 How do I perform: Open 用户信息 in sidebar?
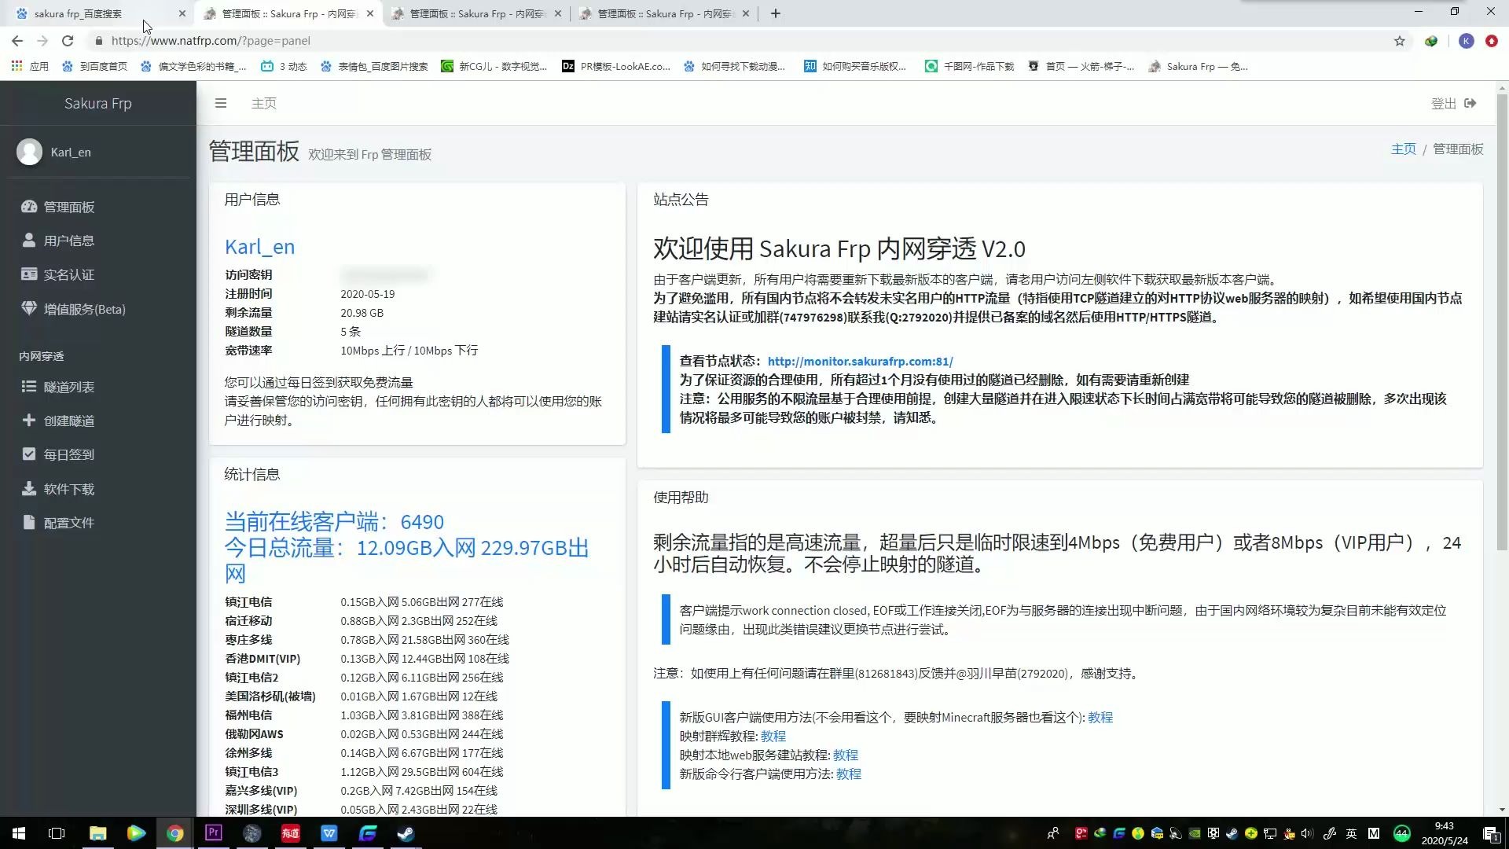[68, 241]
